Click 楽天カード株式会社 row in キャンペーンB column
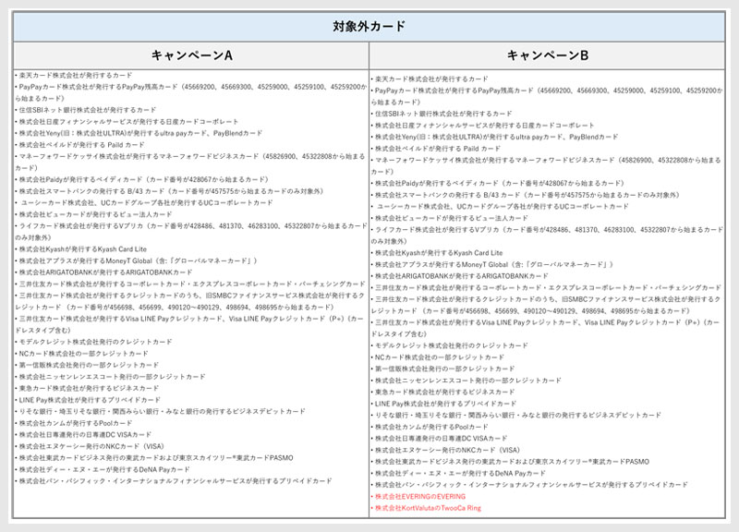The width and height of the screenshot is (739, 532). [x=430, y=79]
